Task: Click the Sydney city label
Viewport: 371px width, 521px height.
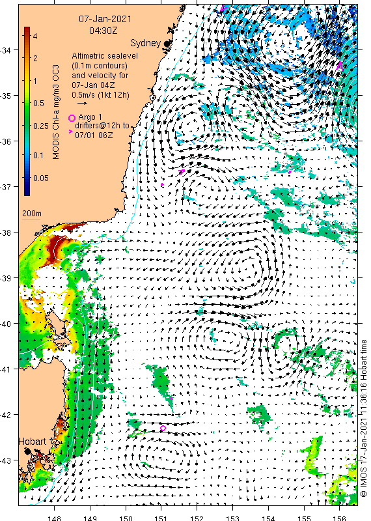Action: pyautogui.click(x=146, y=43)
